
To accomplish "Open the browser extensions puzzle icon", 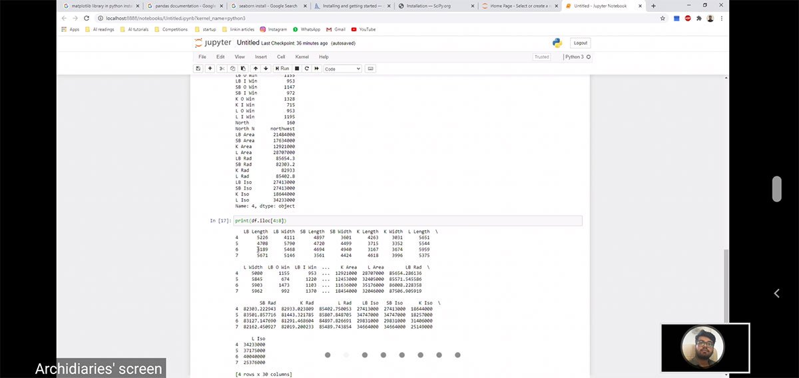I will pyautogui.click(x=699, y=18).
